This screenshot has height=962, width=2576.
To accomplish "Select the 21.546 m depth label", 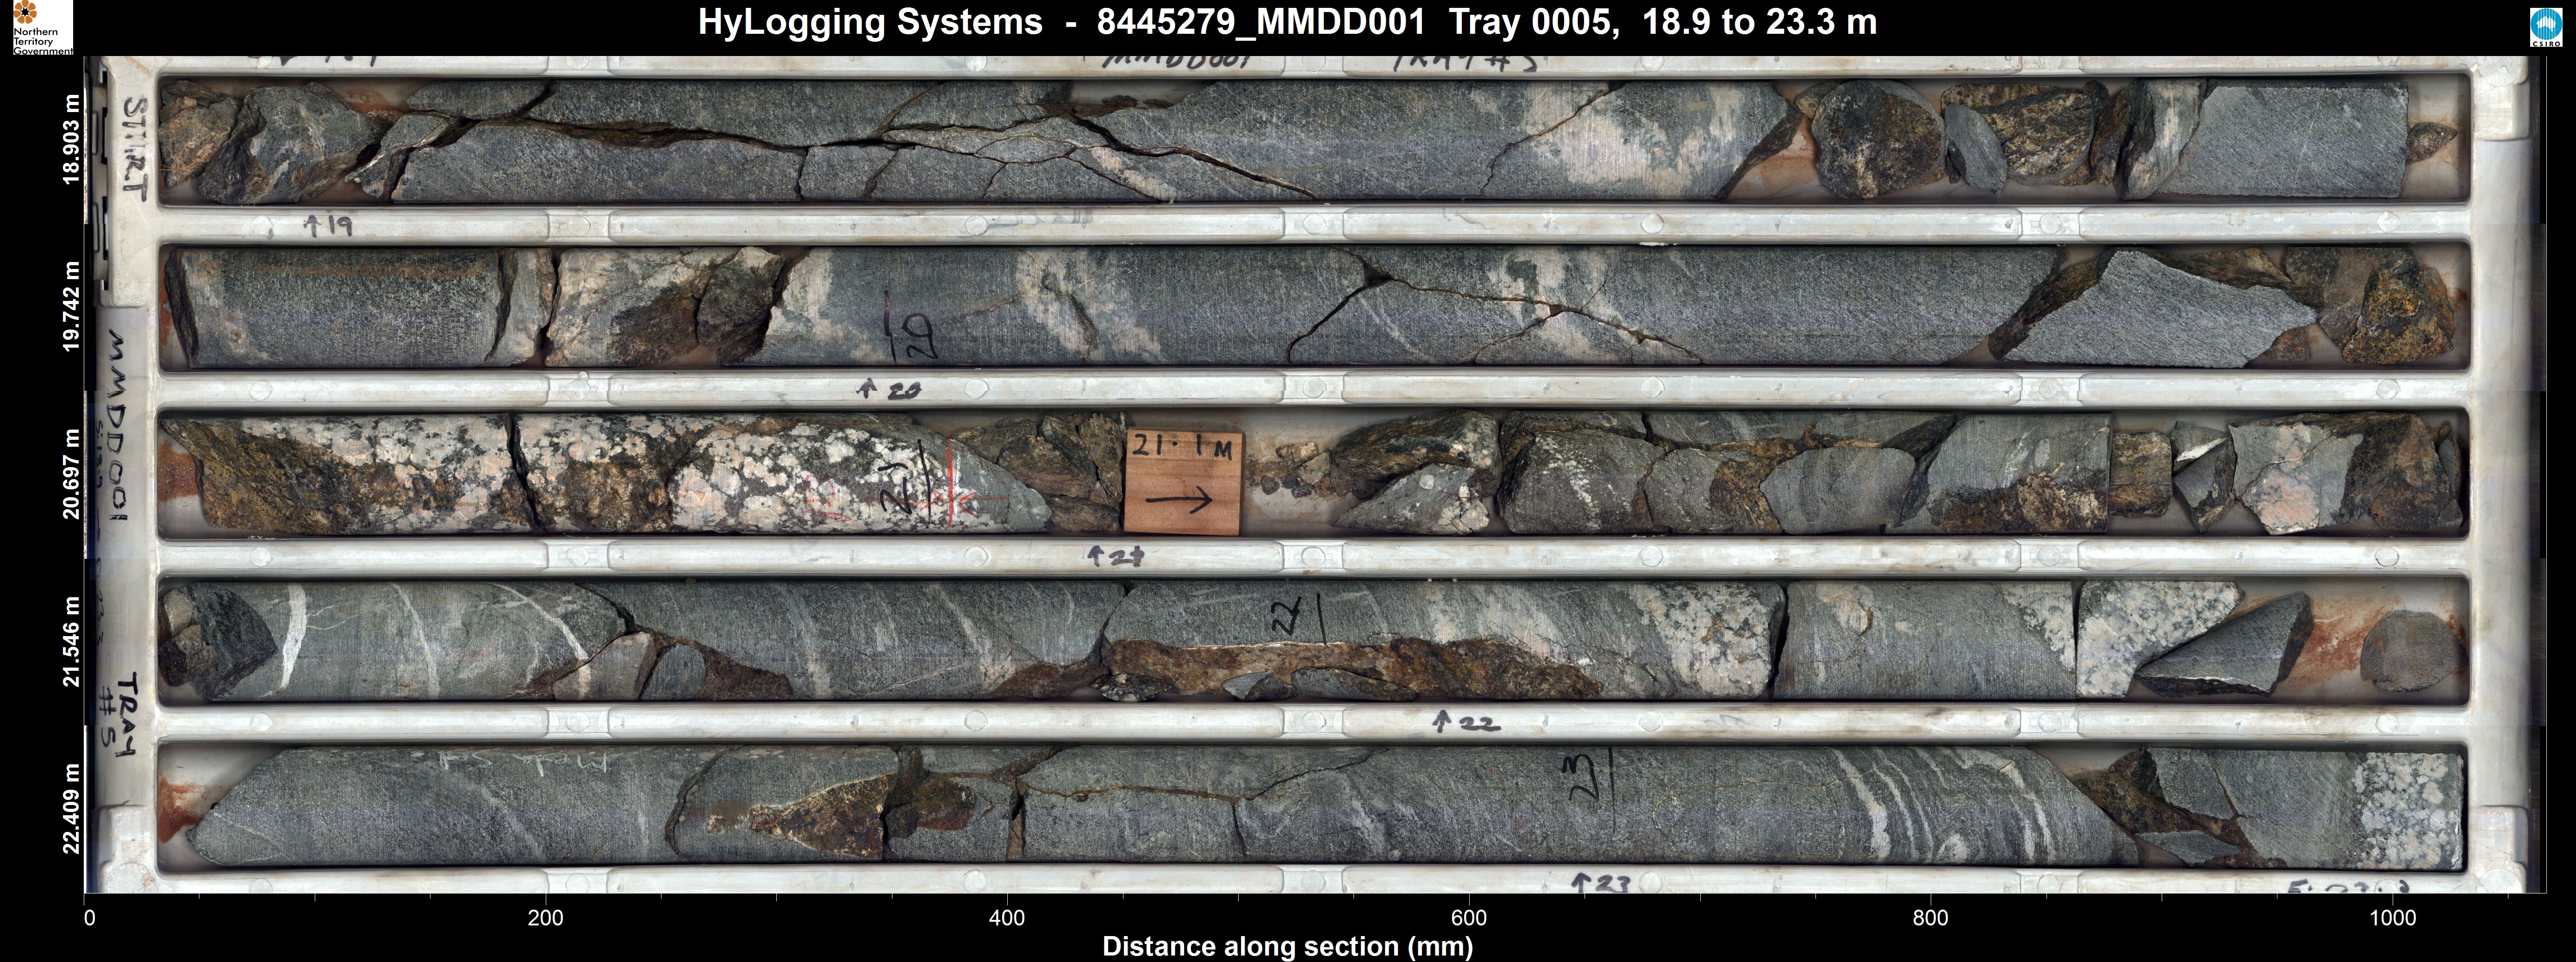I will pos(70,641).
